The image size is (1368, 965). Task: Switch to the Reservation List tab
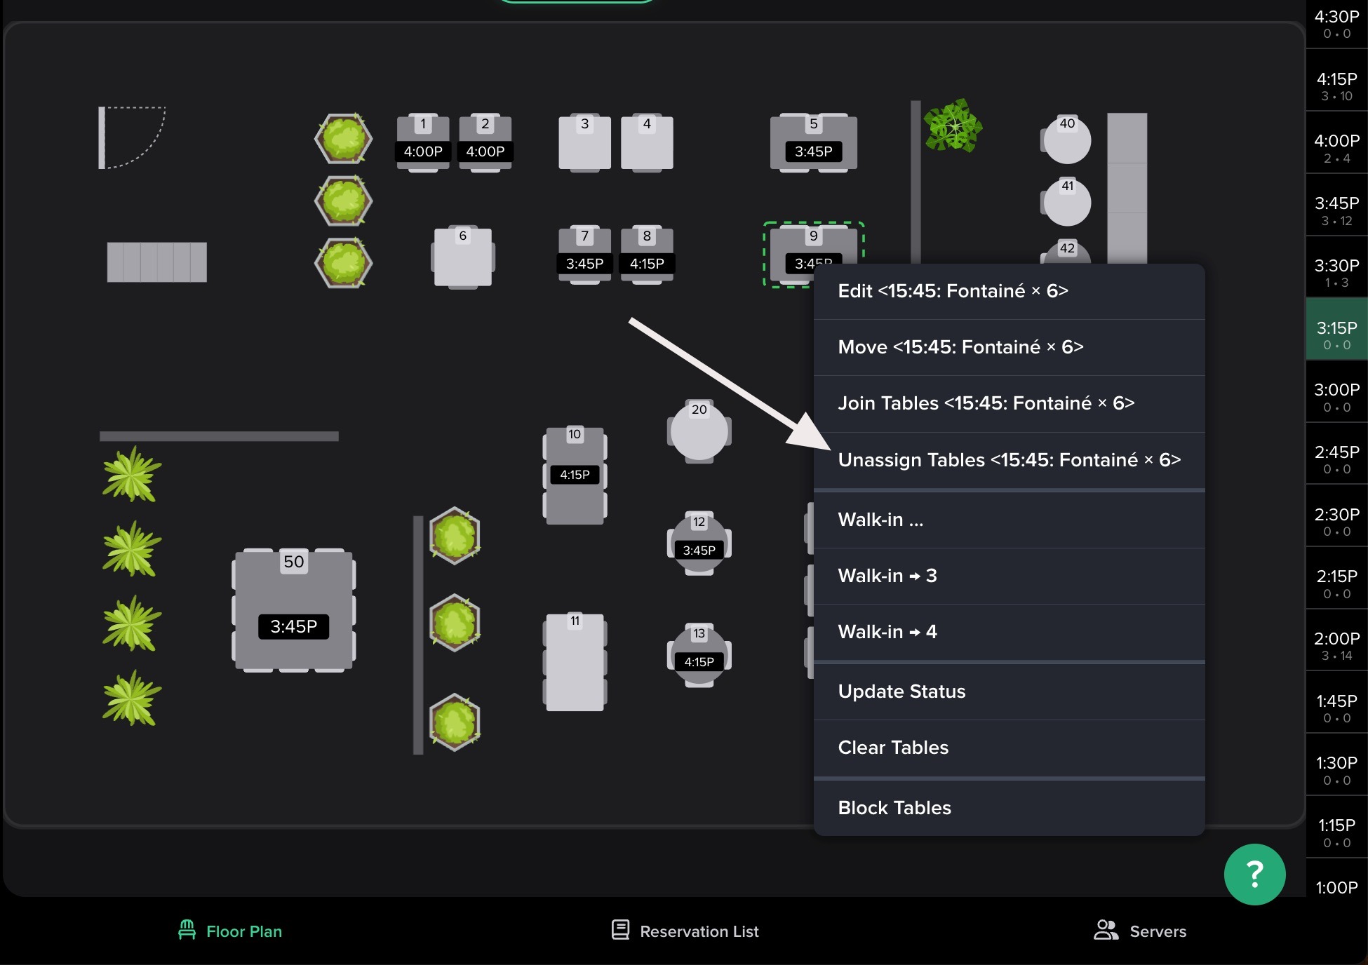click(x=685, y=931)
